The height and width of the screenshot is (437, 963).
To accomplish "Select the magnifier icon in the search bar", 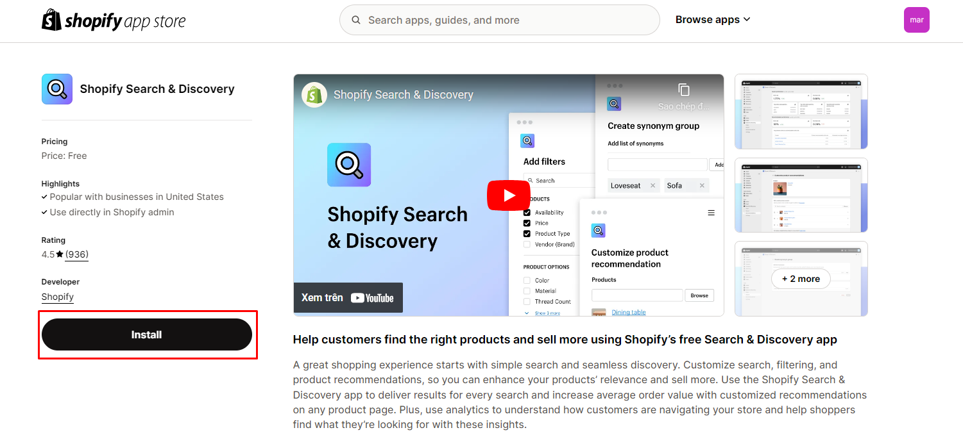I will click(x=356, y=20).
